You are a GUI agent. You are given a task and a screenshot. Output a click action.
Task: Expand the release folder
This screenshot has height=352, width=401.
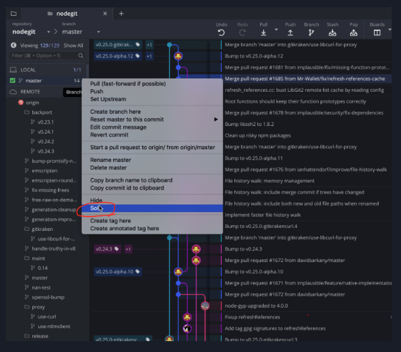[x=27, y=336]
